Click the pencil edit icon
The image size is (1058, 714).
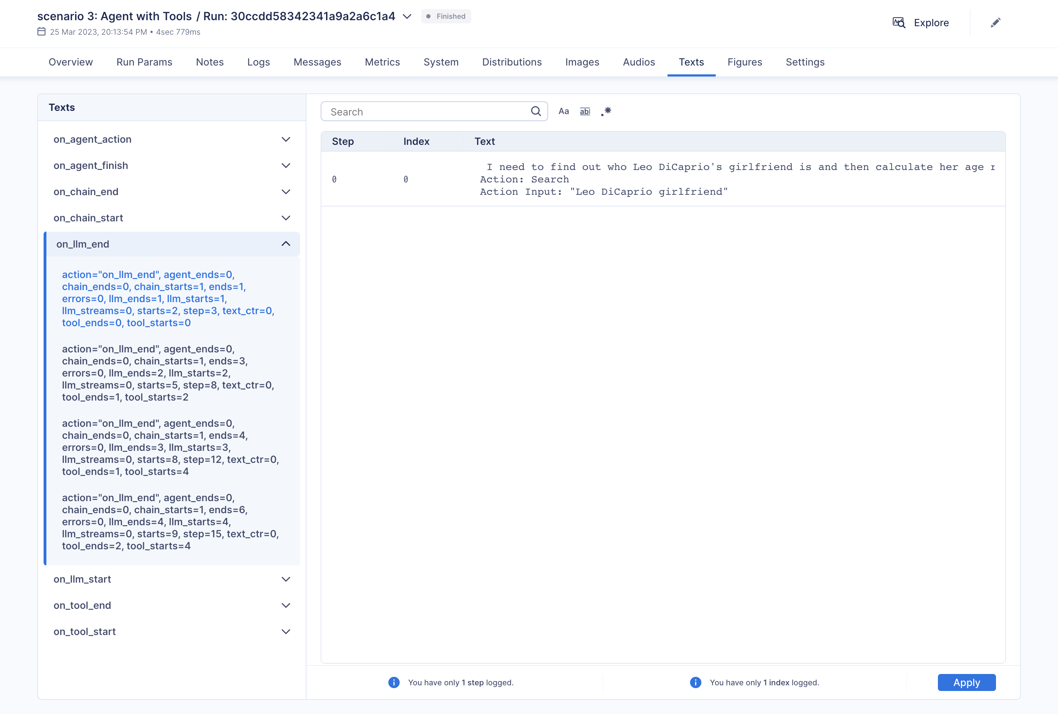996,22
